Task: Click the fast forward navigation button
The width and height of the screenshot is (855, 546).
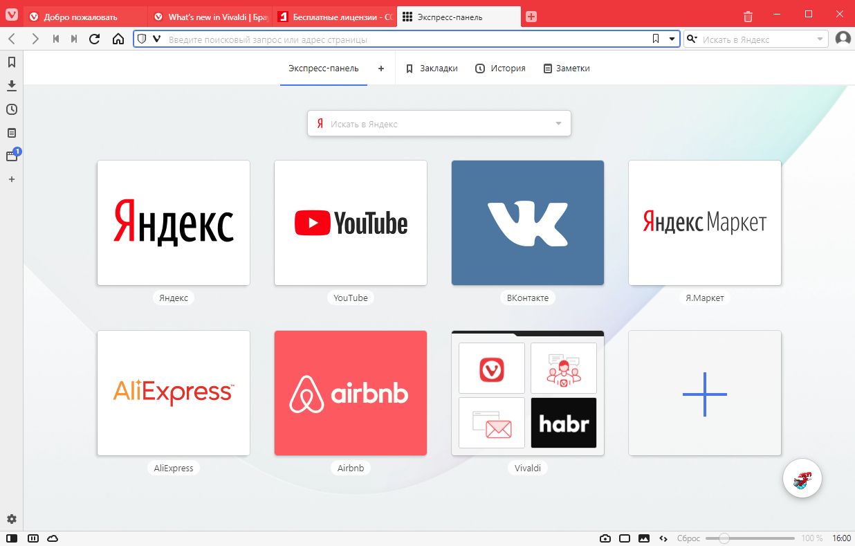Action: (74, 39)
